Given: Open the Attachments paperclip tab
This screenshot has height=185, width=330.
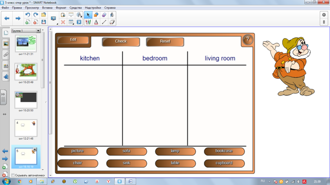Looking at the screenshot, I should coord(6,55).
